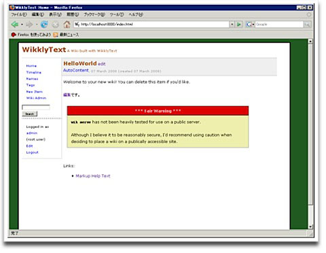Click the wiki search text field
This screenshot has width=326, height=253.
[36, 107]
